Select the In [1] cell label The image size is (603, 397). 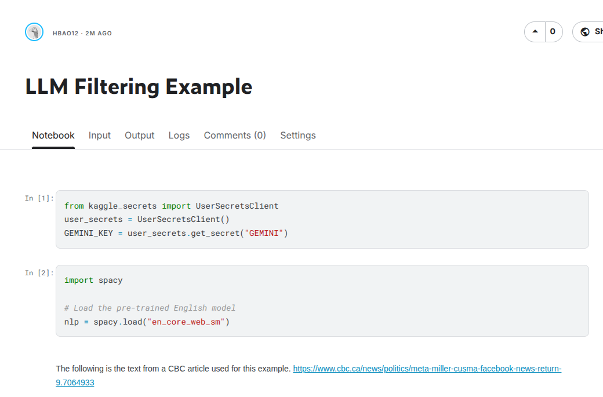39,198
